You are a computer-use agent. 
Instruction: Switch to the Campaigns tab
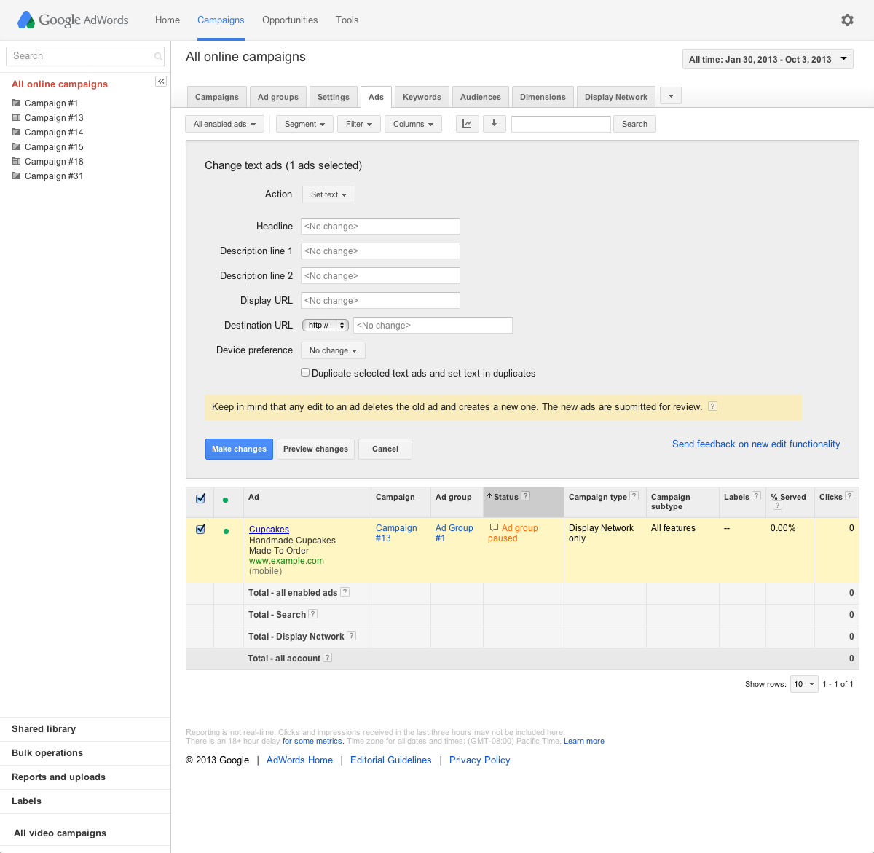(x=216, y=97)
